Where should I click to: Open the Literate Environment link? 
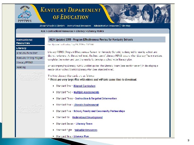pos(86,105)
